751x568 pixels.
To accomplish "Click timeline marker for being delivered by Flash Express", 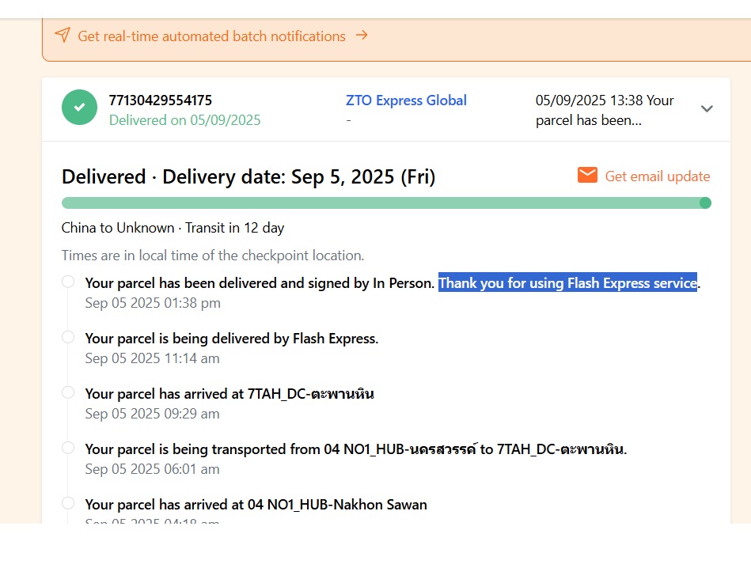I will click(x=68, y=337).
